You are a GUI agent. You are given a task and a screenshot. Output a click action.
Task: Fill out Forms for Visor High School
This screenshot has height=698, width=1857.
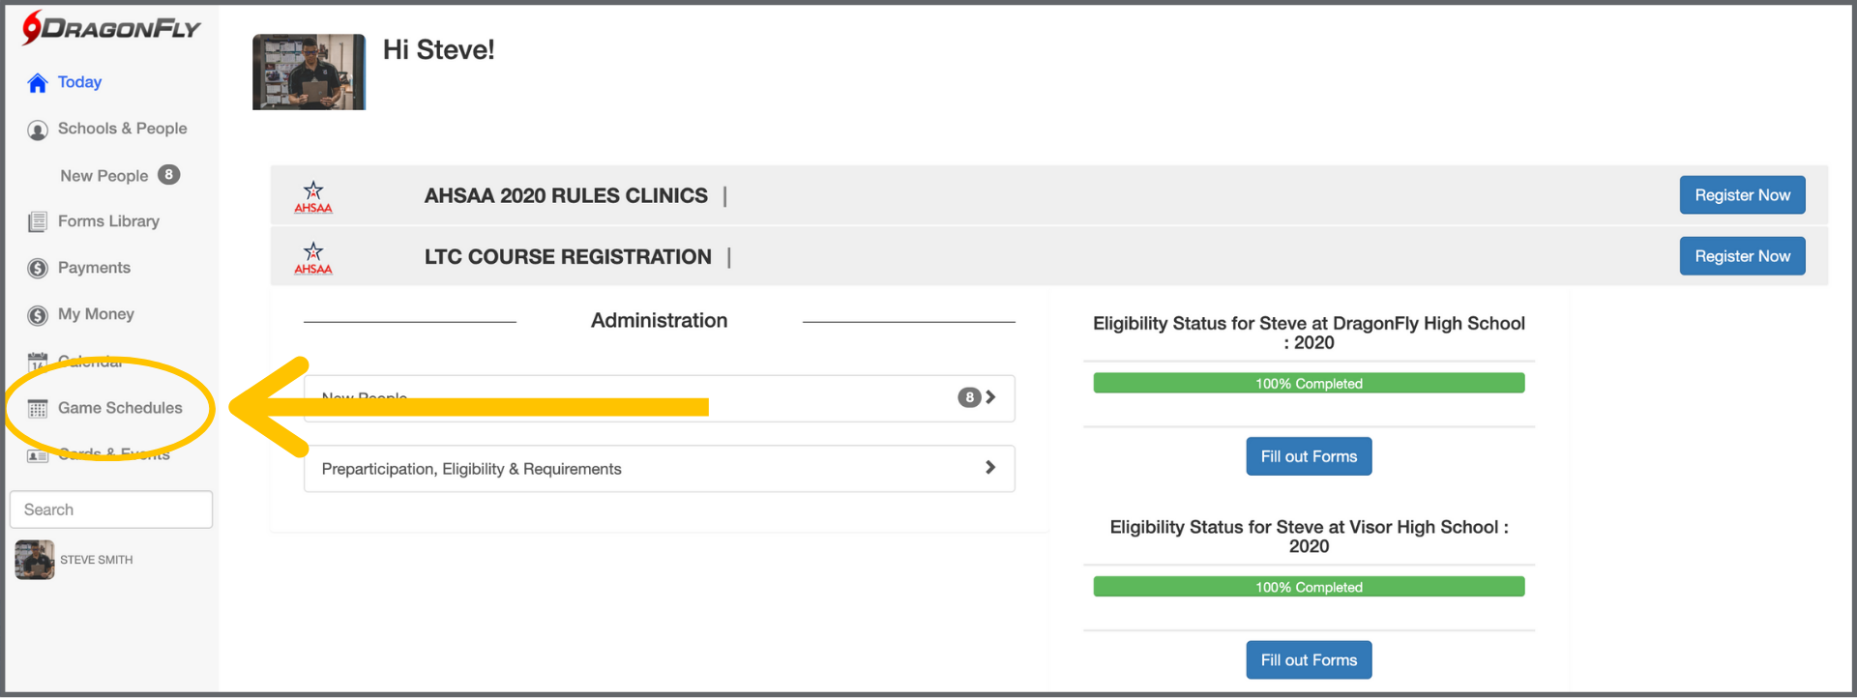[x=1309, y=660]
